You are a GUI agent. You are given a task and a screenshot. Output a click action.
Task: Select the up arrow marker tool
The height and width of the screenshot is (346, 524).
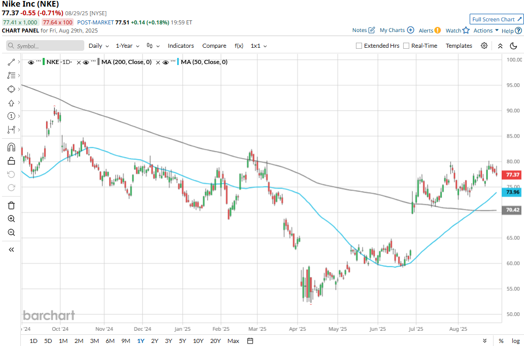pos(11,103)
